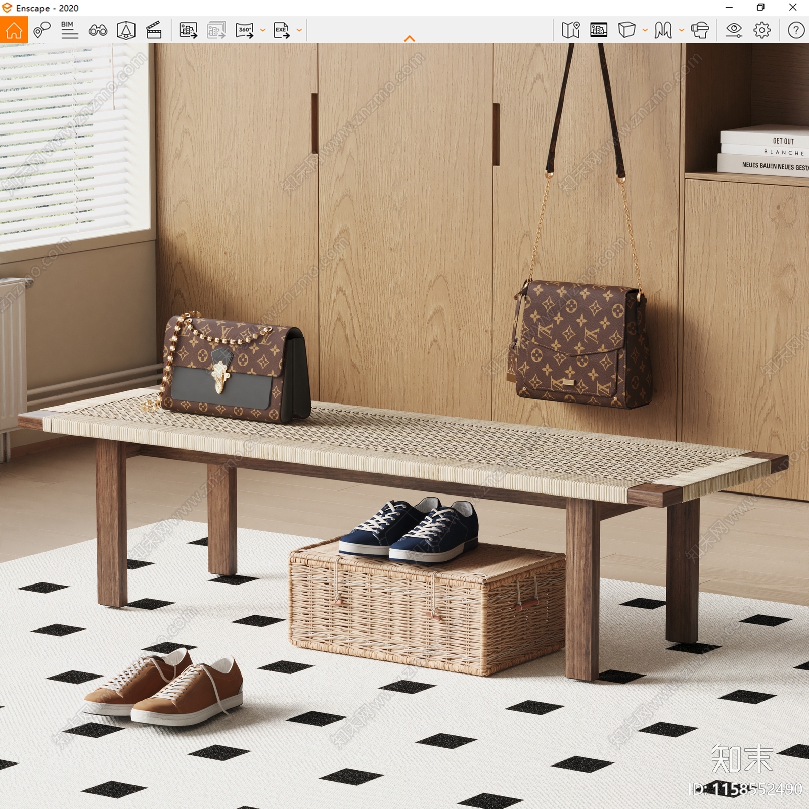Open General Settings gear icon
The image size is (809, 809).
click(x=762, y=30)
